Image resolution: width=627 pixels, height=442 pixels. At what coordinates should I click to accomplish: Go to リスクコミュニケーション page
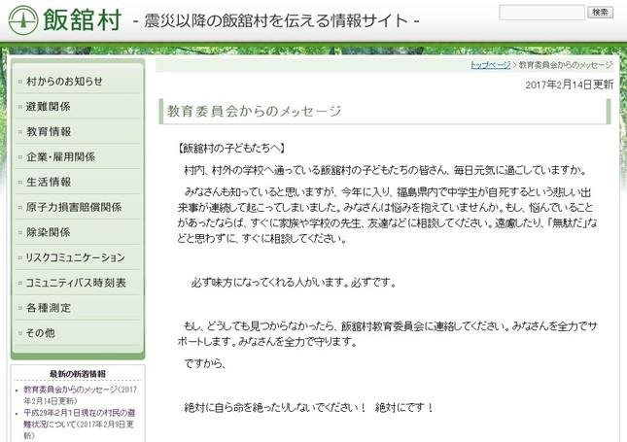pos(75,257)
